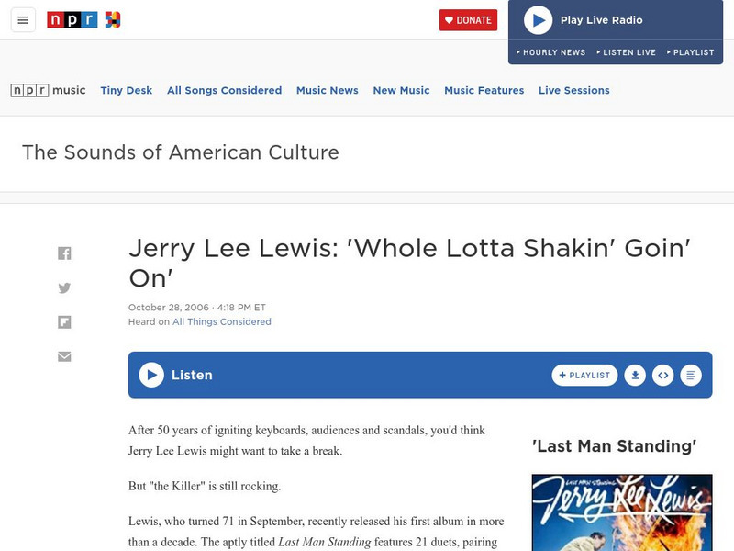
Task: Open the transcript icon in audio bar
Action: (x=692, y=375)
